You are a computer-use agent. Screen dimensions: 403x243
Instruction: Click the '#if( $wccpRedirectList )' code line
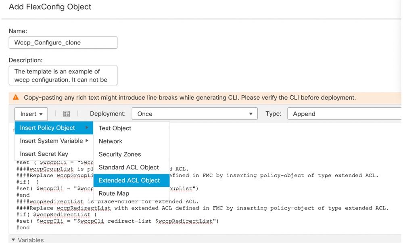tap(56, 214)
